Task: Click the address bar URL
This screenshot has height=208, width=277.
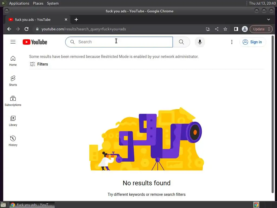Action: point(84,29)
